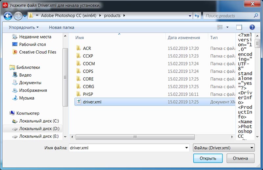Click the preview pane scroll down arrow
263x170 pixels.
pyautogui.click(x=257, y=137)
